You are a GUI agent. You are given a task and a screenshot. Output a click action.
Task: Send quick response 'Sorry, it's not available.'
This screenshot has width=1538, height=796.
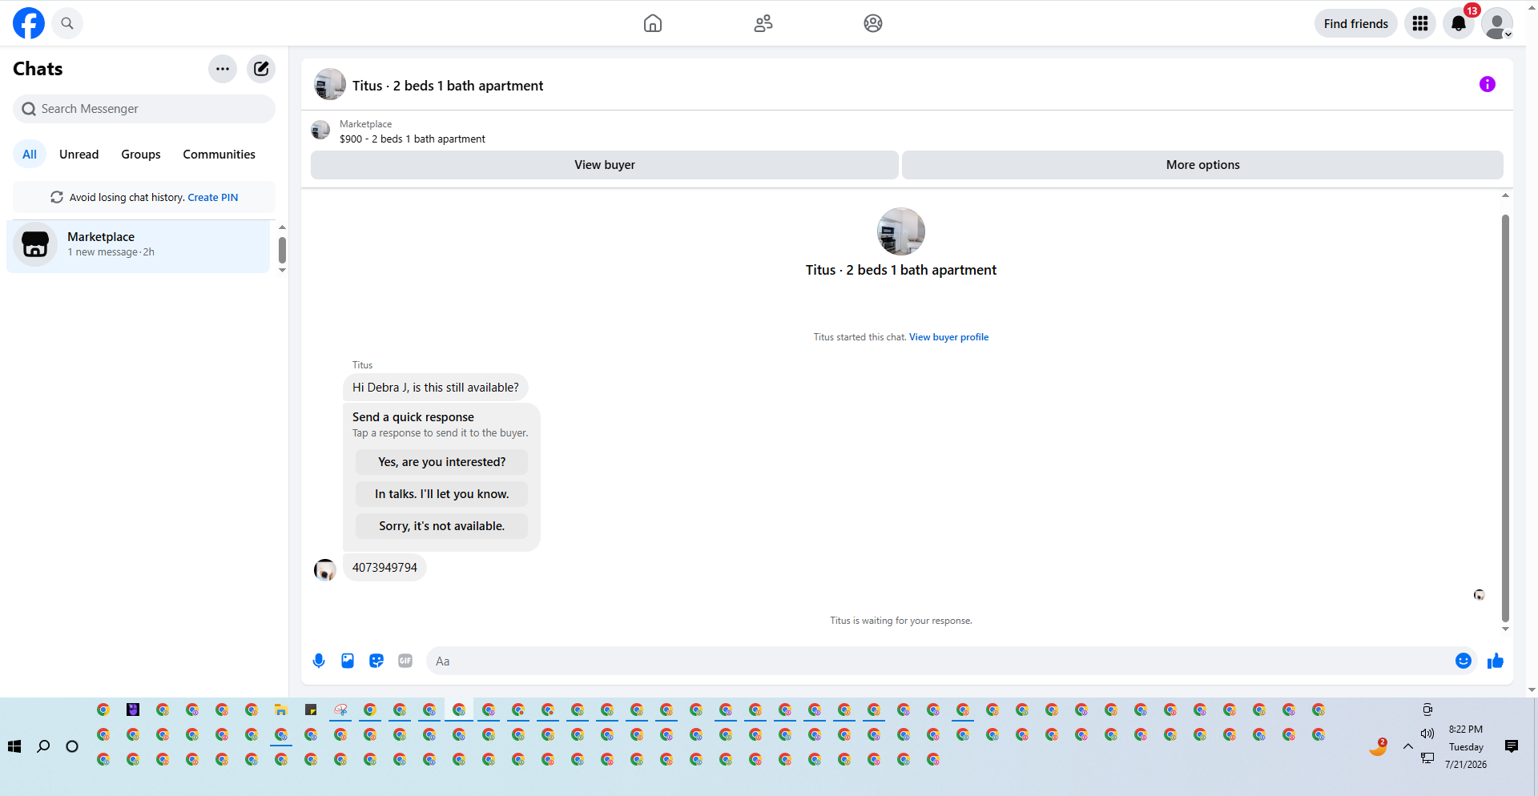click(442, 526)
